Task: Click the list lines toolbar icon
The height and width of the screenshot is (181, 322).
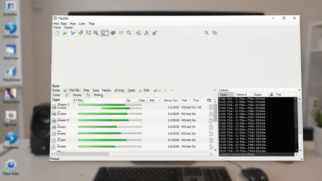Action: pyautogui.click(x=121, y=33)
